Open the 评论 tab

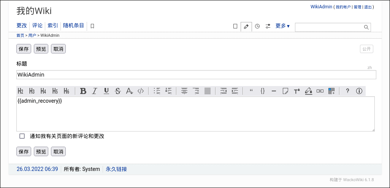click(37, 26)
